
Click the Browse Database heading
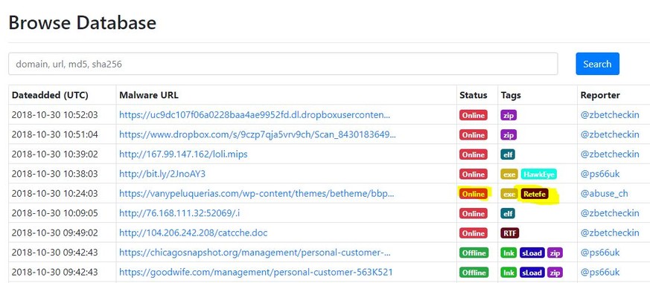click(x=83, y=22)
